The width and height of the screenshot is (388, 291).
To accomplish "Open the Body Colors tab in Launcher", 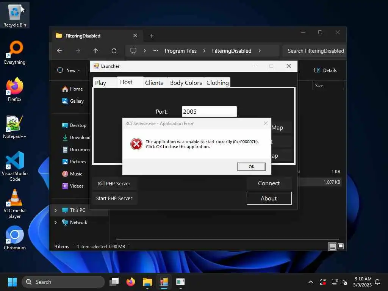I will tap(186, 83).
